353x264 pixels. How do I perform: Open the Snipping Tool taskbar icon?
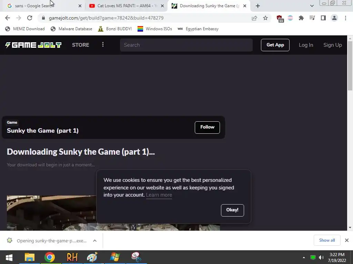tap(136, 257)
